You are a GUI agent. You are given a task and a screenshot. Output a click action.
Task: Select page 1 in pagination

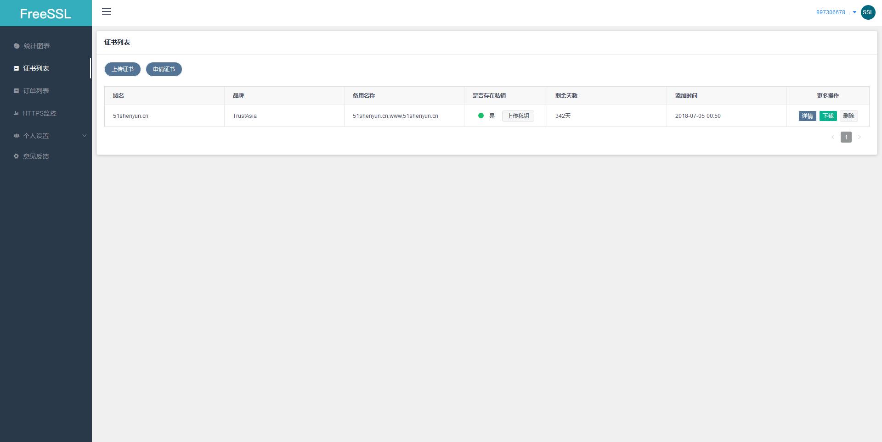pos(846,137)
